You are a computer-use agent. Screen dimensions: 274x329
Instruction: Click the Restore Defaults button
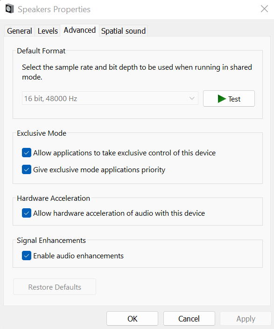coord(55,287)
